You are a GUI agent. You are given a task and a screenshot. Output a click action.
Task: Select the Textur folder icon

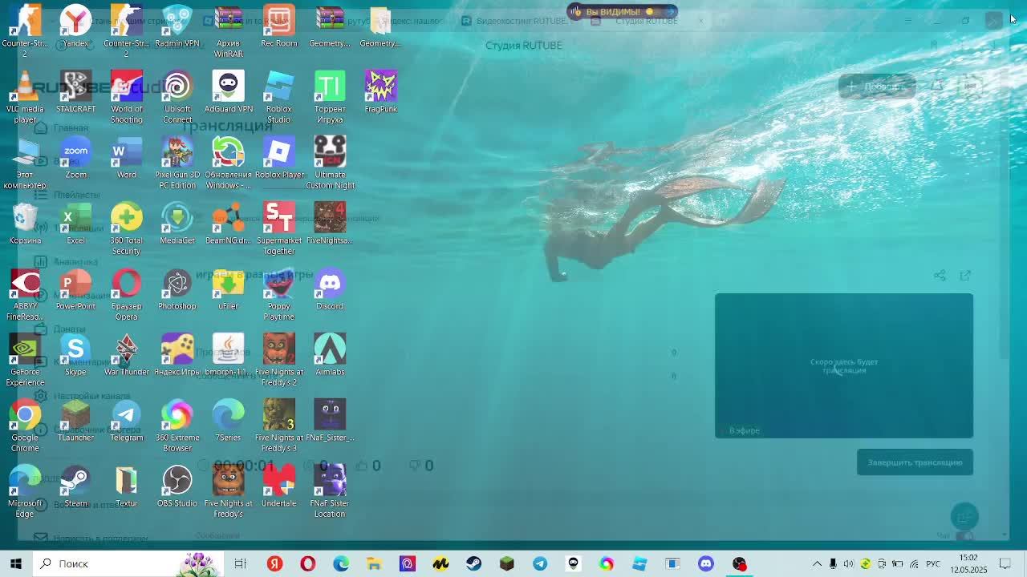click(127, 486)
